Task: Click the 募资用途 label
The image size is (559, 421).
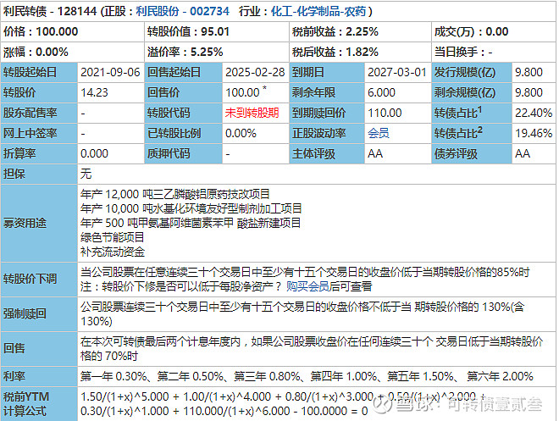Action: click(25, 223)
